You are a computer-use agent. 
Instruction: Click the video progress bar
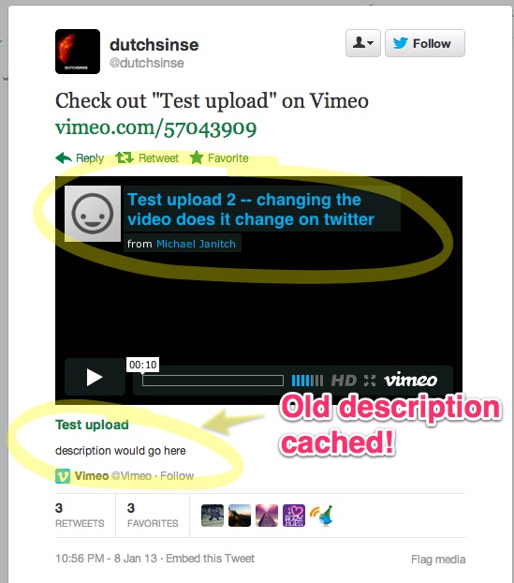click(x=213, y=381)
